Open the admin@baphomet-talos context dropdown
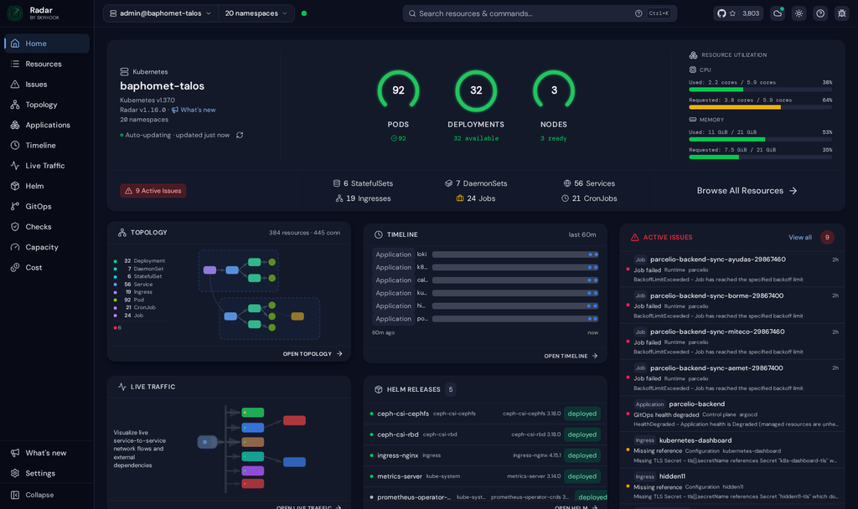This screenshot has height=509, width=858. pos(160,13)
